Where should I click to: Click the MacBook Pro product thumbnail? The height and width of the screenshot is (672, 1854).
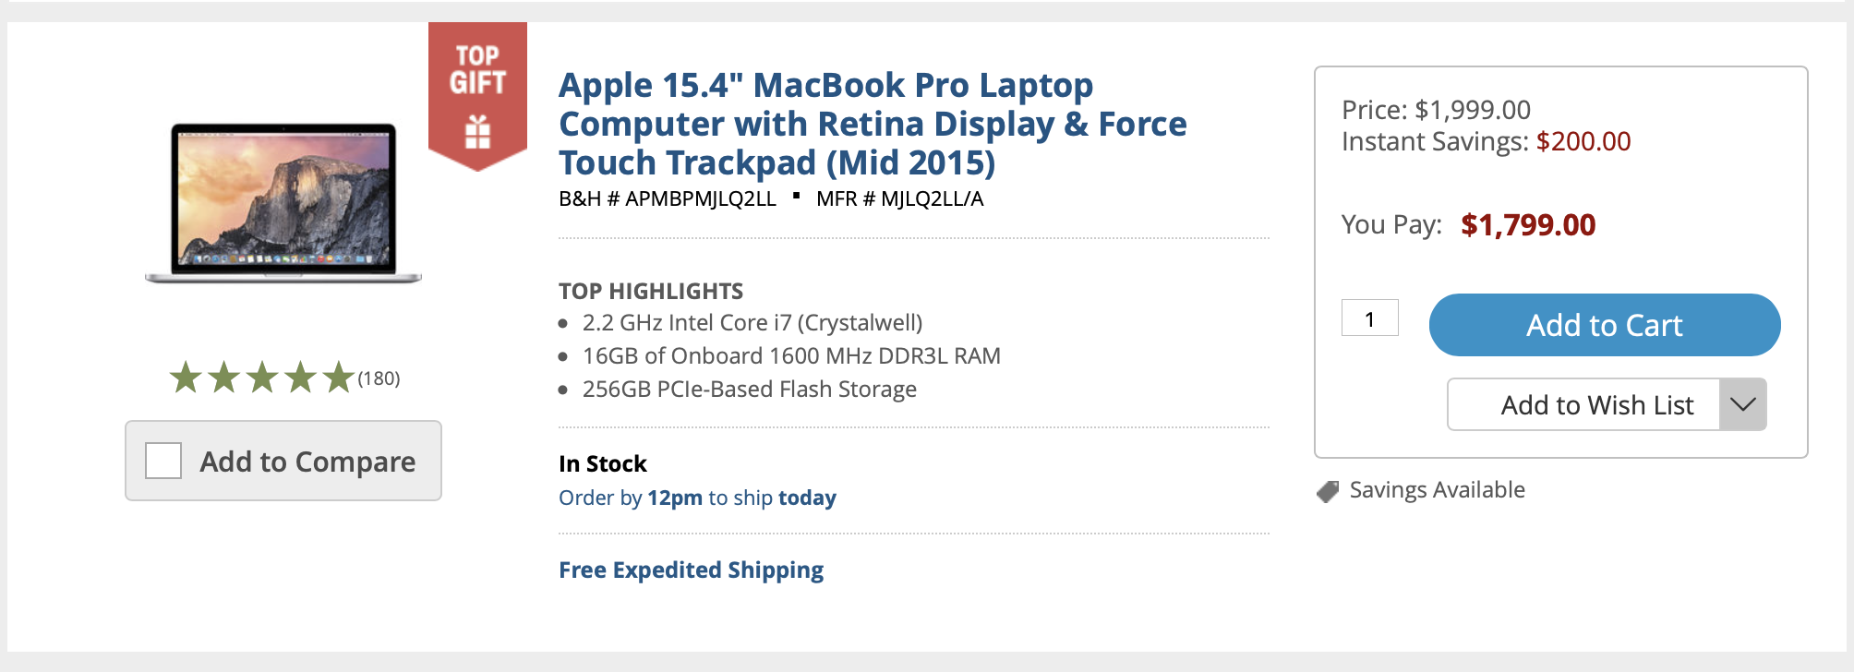[283, 202]
